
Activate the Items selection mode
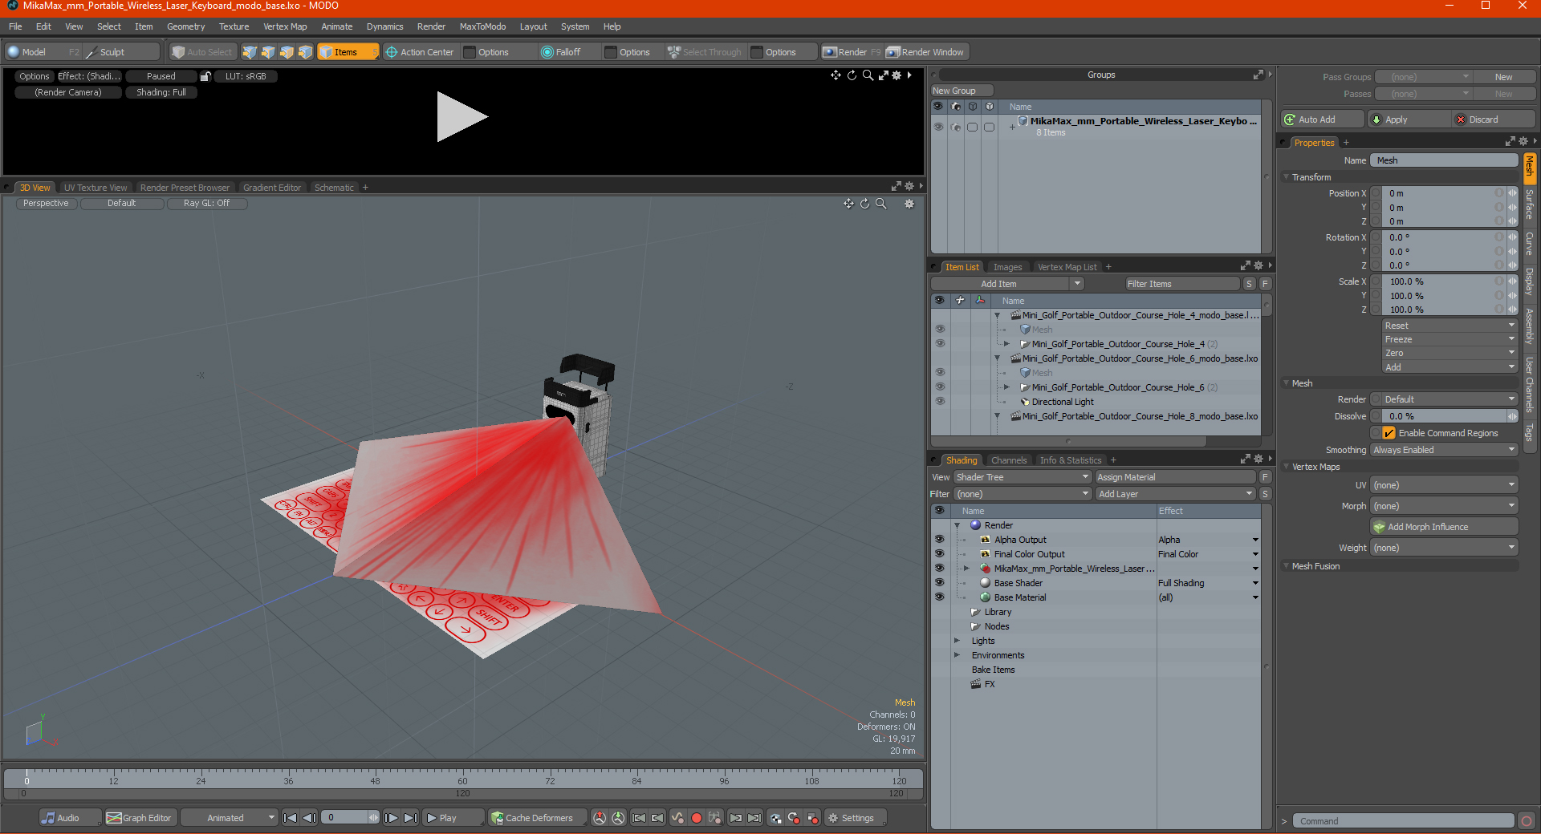click(x=348, y=52)
